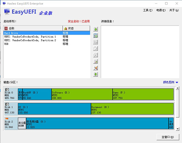Open the 工具(T) menu
The image size is (182, 143).
148,10
